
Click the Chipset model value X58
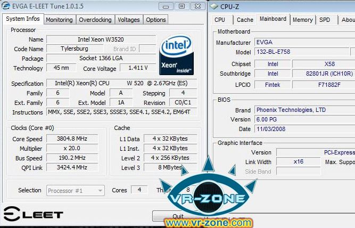pos(324,64)
